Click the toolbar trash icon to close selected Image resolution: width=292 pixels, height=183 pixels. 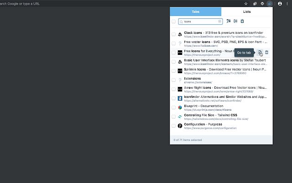coord(242,21)
